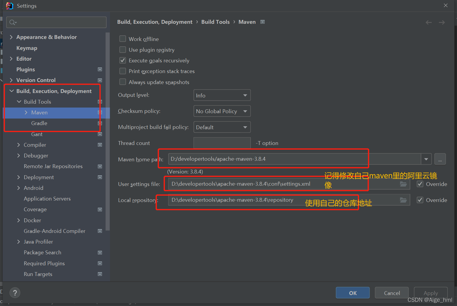The width and height of the screenshot is (457, 306).
Task: Select Gant under Build Tools
Action: coord(37,134)
